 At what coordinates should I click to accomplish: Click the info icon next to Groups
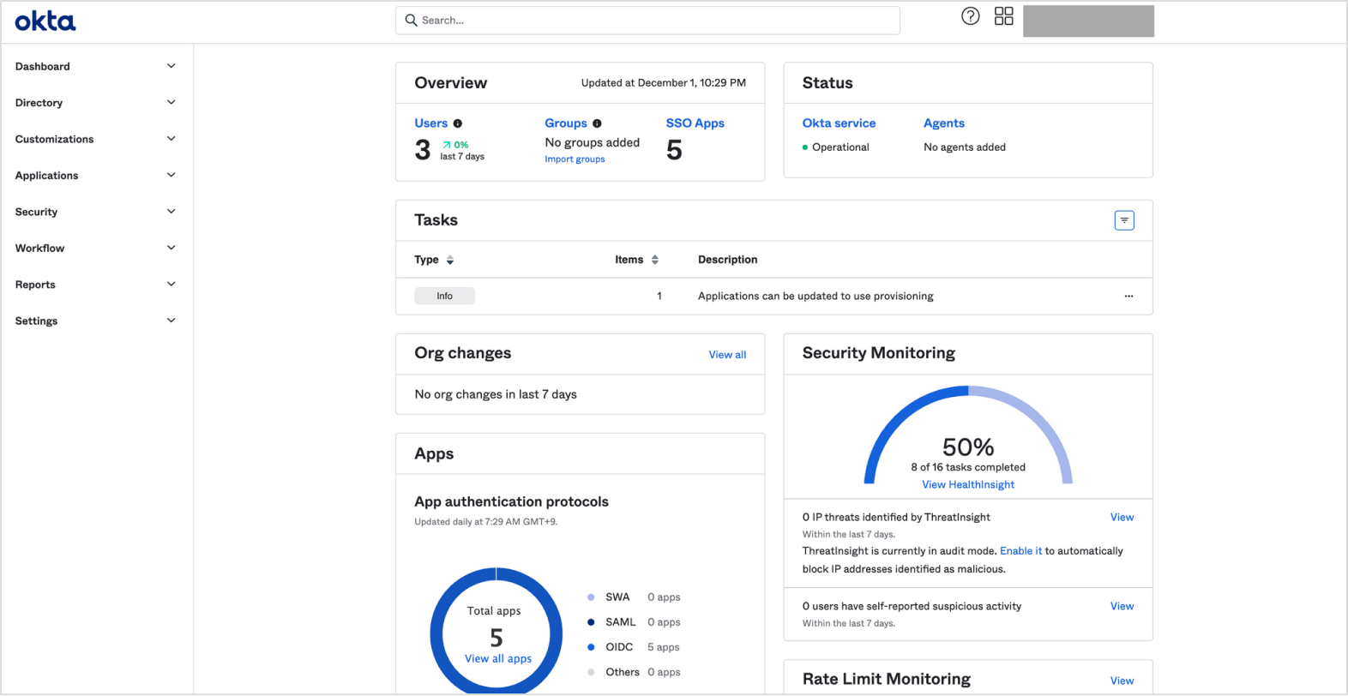(597, 123)
